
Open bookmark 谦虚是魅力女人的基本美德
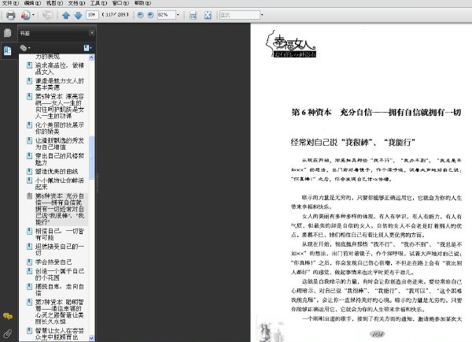coord(59,84)
